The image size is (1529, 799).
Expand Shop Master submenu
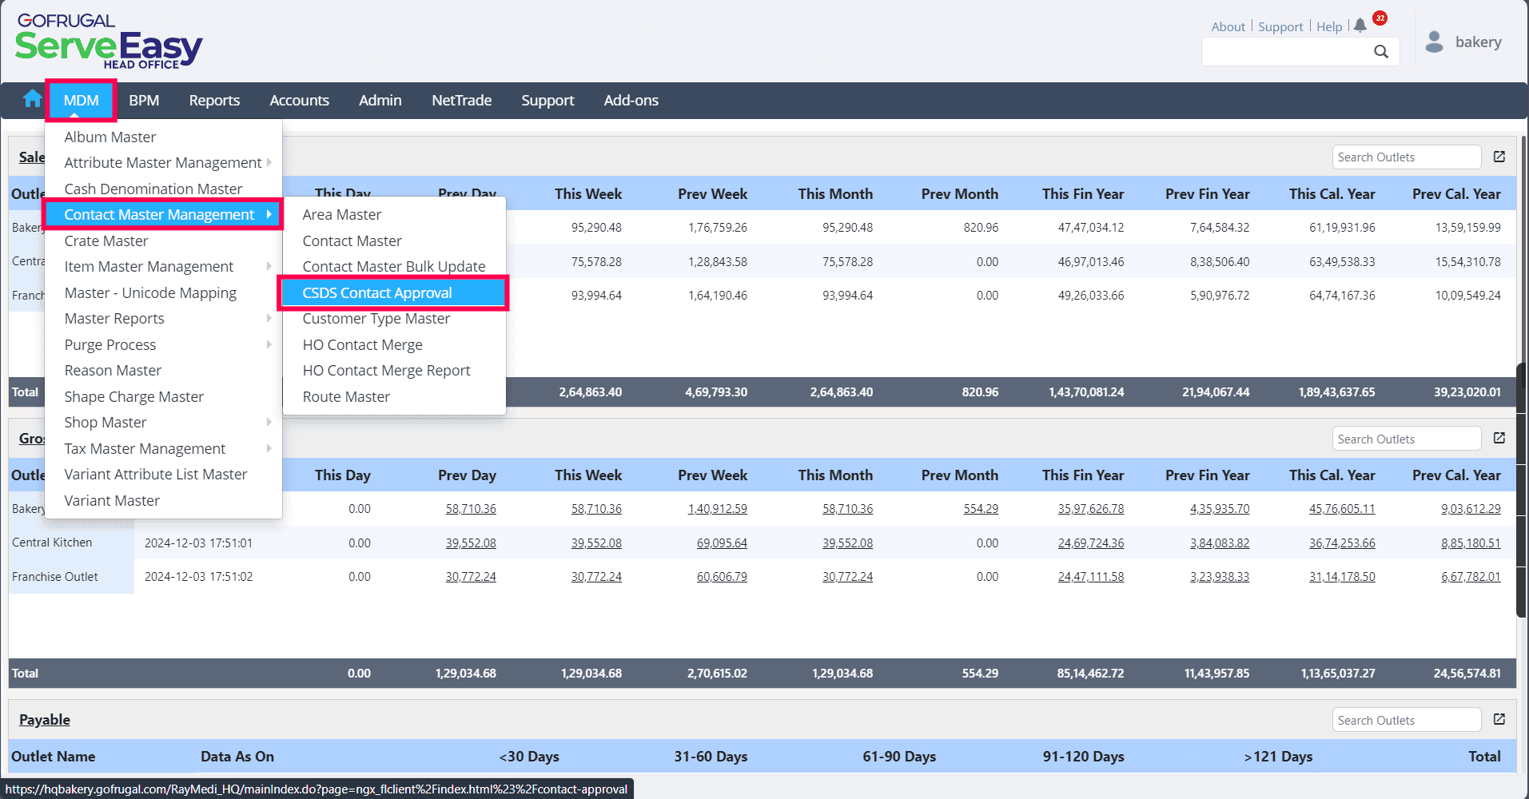269,422
